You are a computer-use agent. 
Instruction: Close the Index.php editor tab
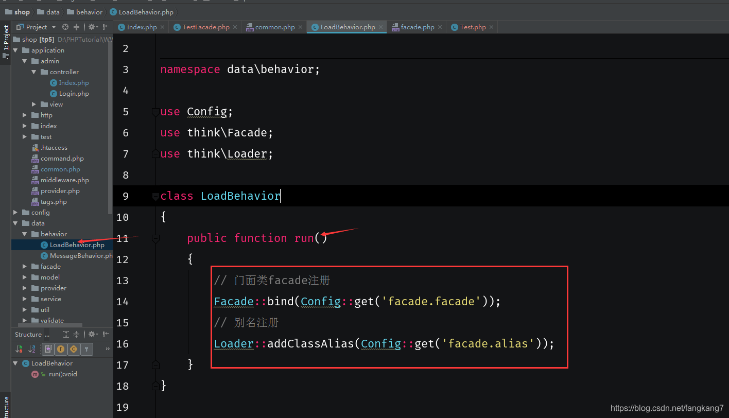pos(162,27)
